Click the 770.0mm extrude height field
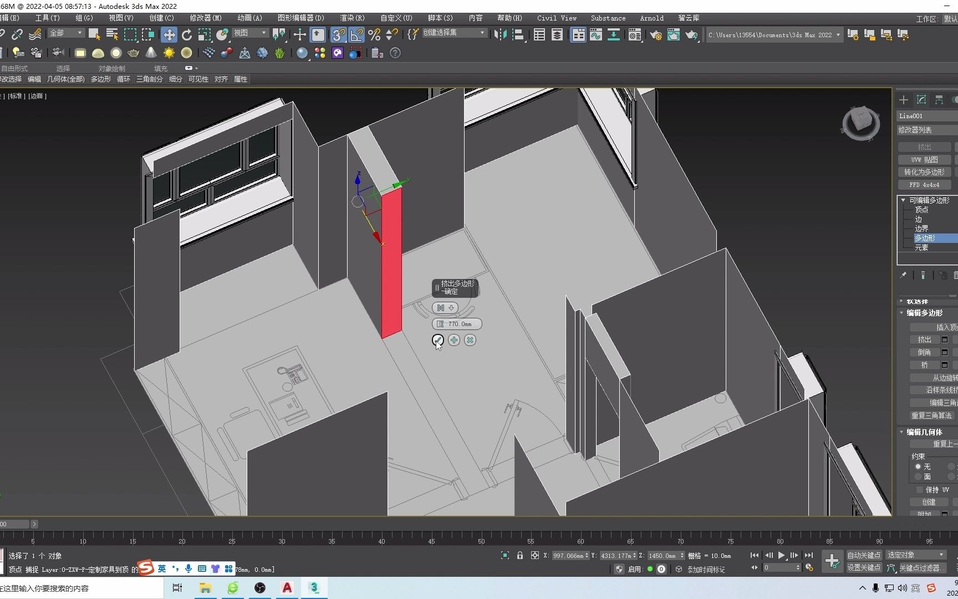958x599 pixels. coord(457,323)
